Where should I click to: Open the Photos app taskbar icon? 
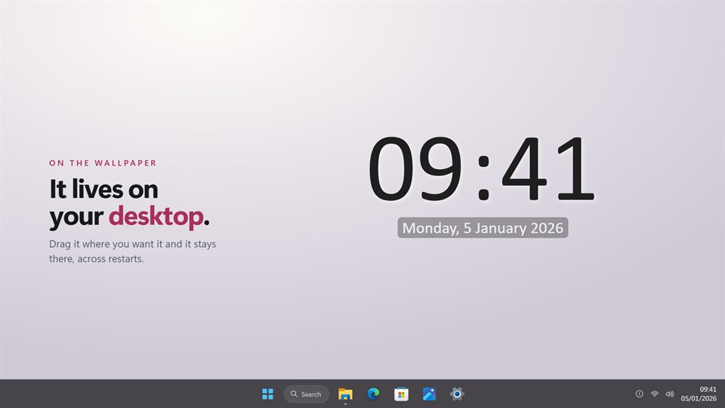coord(429,394)
